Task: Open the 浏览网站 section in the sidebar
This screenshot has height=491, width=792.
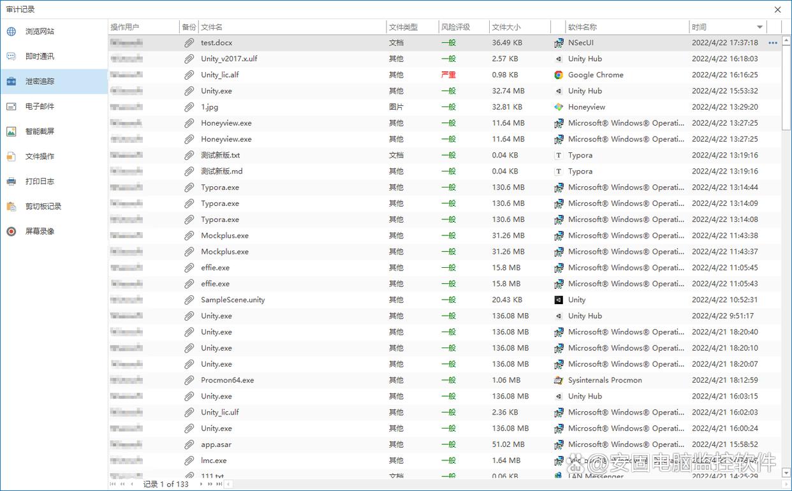Action: 40,31
